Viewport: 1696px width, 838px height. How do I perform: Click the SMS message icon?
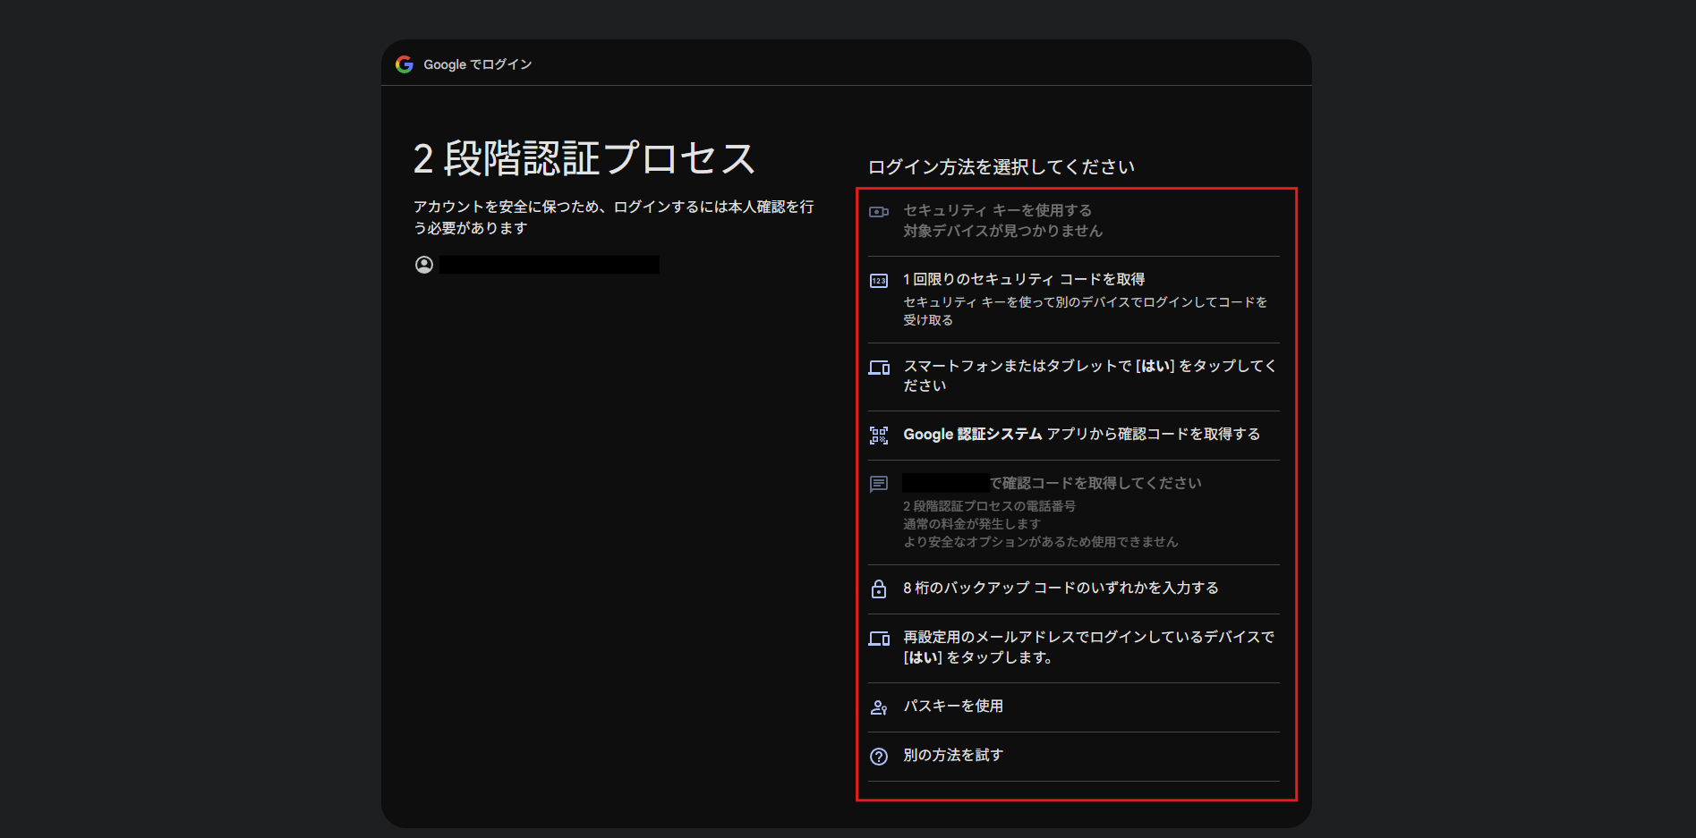pyautogui.click(x=879, y=484)
